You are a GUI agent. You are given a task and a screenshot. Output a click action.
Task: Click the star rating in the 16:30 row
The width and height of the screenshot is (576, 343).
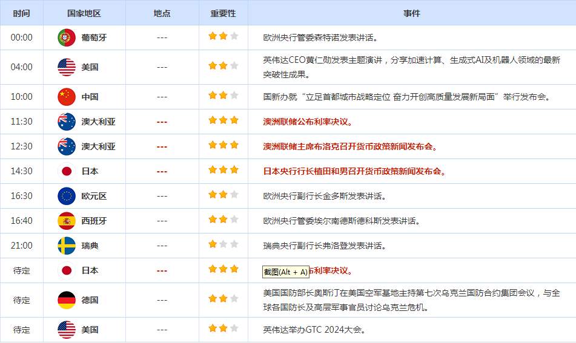[223, 194]
